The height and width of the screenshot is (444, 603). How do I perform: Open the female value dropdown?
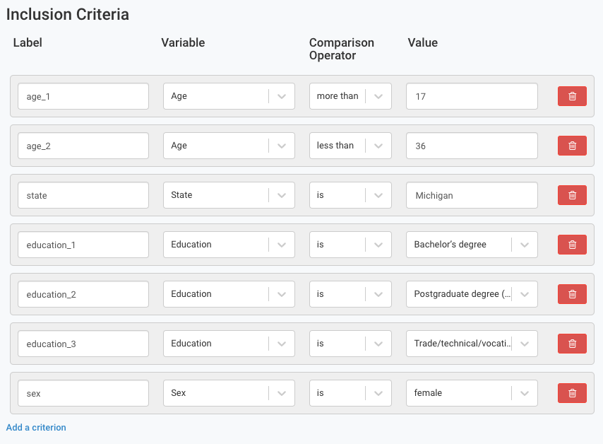[471, 393]
